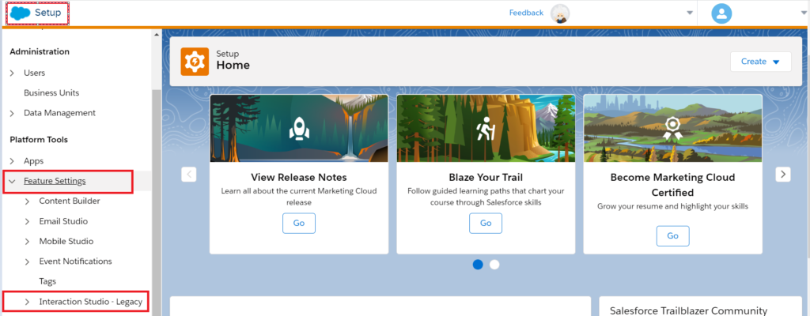Click the blue user profile icon
Image resolution: width=810 pixels, height=316 pixels.
[x=721, y=13]
